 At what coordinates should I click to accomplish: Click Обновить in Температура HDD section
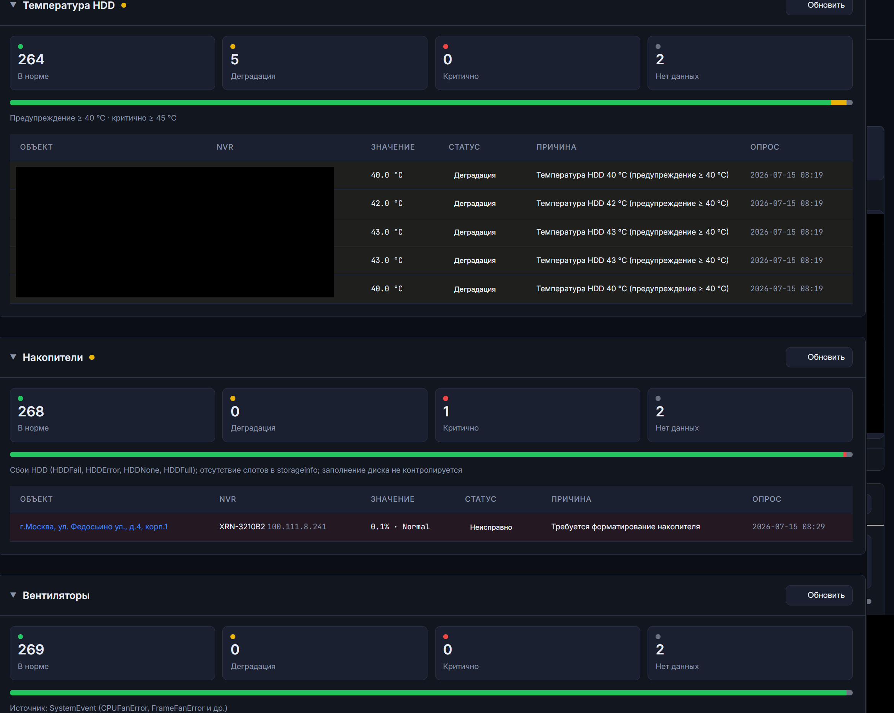click(819, 5)
